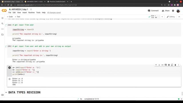Add a new Code cell

(x=10, y=17)
